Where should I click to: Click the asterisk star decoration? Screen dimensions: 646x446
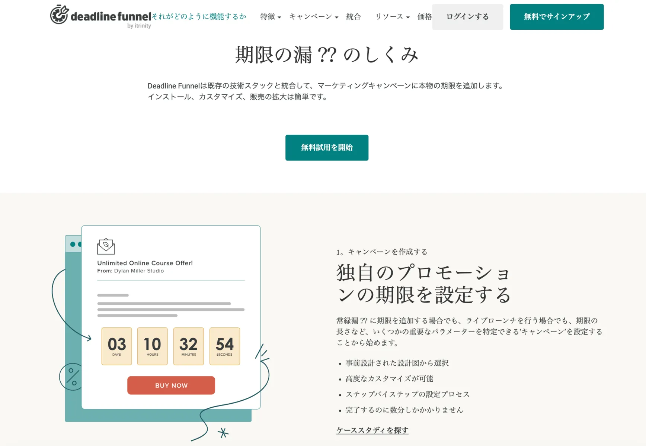[x=223, y=433]
